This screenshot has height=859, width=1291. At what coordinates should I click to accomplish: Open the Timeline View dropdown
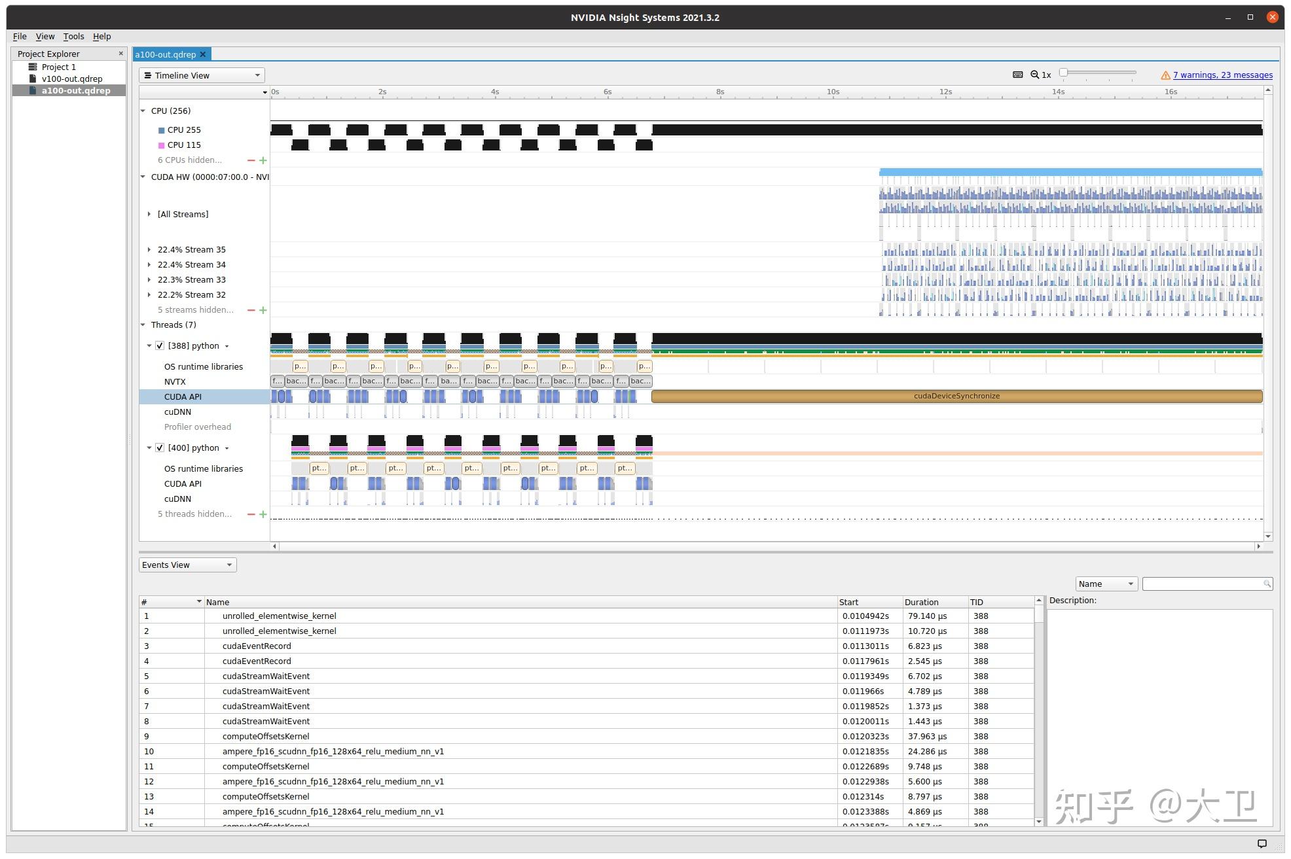(x=202, y=75)
